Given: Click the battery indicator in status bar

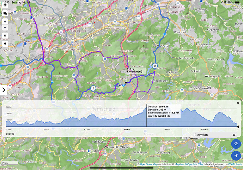Looking at the screenshot, I should point(237,2).
